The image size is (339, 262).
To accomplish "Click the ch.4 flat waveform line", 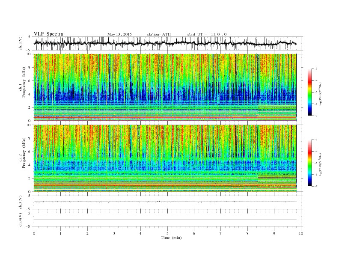I will click(165, 220).
